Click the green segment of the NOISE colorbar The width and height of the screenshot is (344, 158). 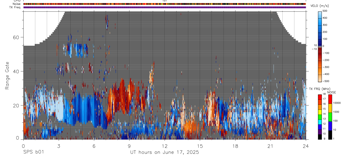pyautogui.click(x=330, y=117)
